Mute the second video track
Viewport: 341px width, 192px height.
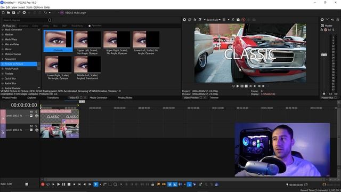(31, 126)
